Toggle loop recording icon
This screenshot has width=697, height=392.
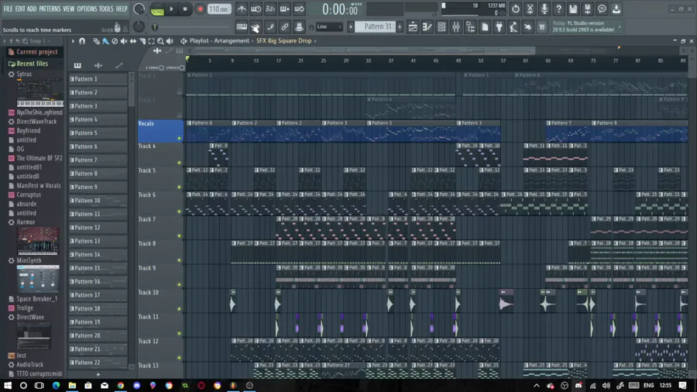click(299, 9)
